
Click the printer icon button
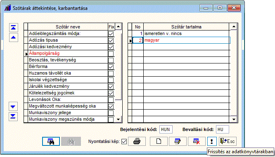pyautogui.click(x=137, y=141)
